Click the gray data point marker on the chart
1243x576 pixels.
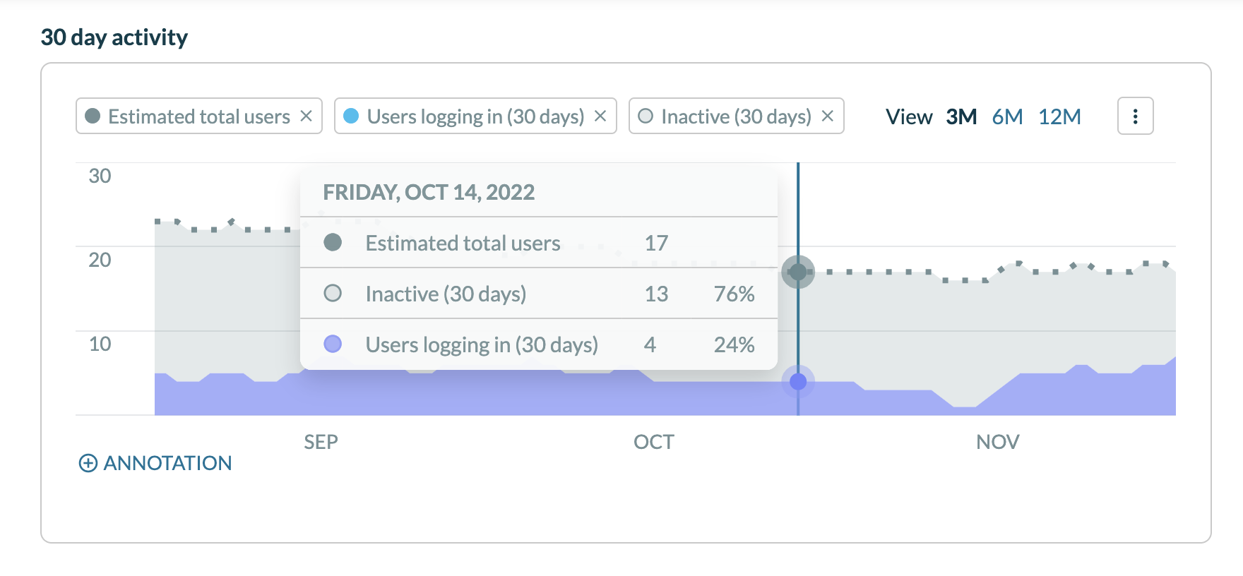(798, 272)
